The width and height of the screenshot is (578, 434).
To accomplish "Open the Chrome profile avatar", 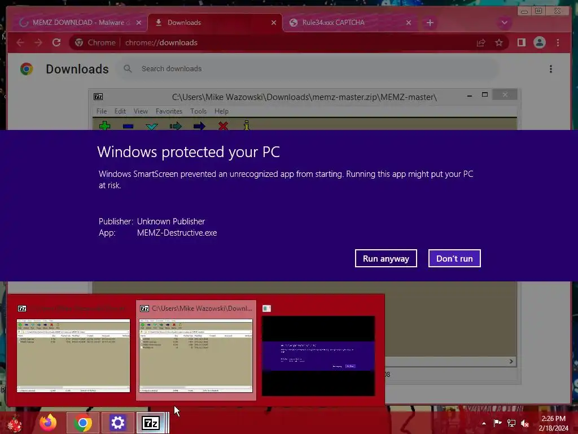I will coord(539,43).
